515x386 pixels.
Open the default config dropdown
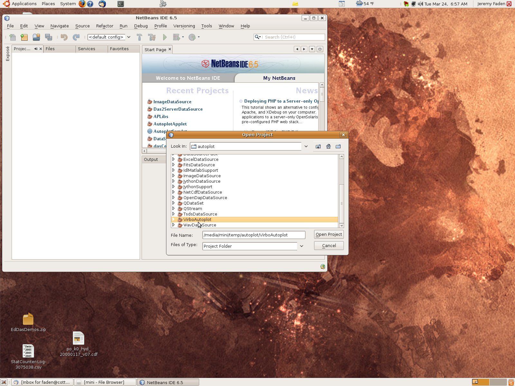tap(128, 37)
